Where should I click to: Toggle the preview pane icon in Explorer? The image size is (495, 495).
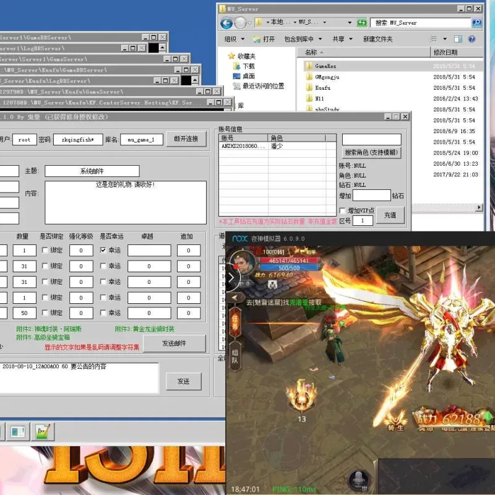click(458, 39)
